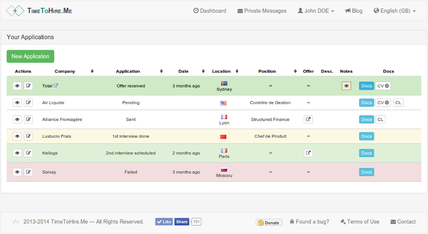
Task: Click the Chef de Produit position cell
Action: click(271, 136)
